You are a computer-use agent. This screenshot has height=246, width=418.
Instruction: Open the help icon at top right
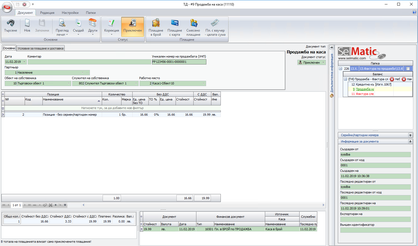414,12
